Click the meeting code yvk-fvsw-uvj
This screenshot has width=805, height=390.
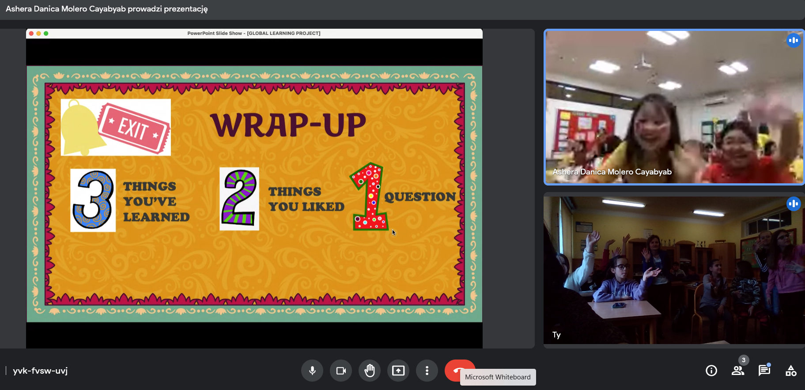[40, 371]
